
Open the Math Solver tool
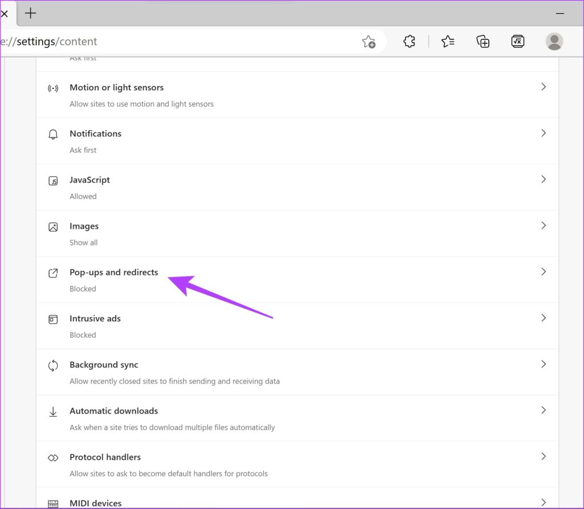click(x=518, y=41)
